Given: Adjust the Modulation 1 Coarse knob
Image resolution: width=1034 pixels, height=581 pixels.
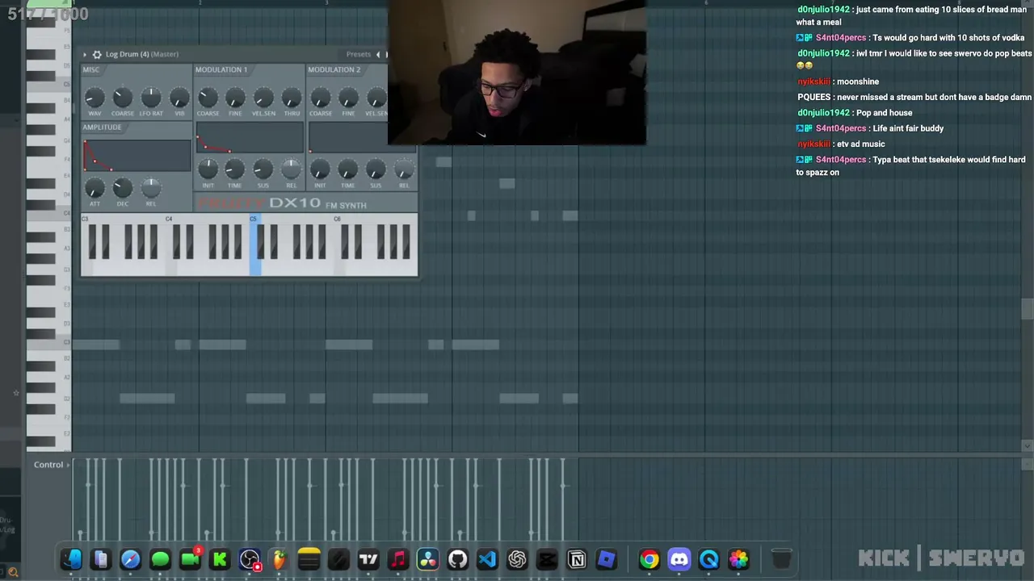Looking at the screenshot, I should pyautogui.click(x=208, y=98).
